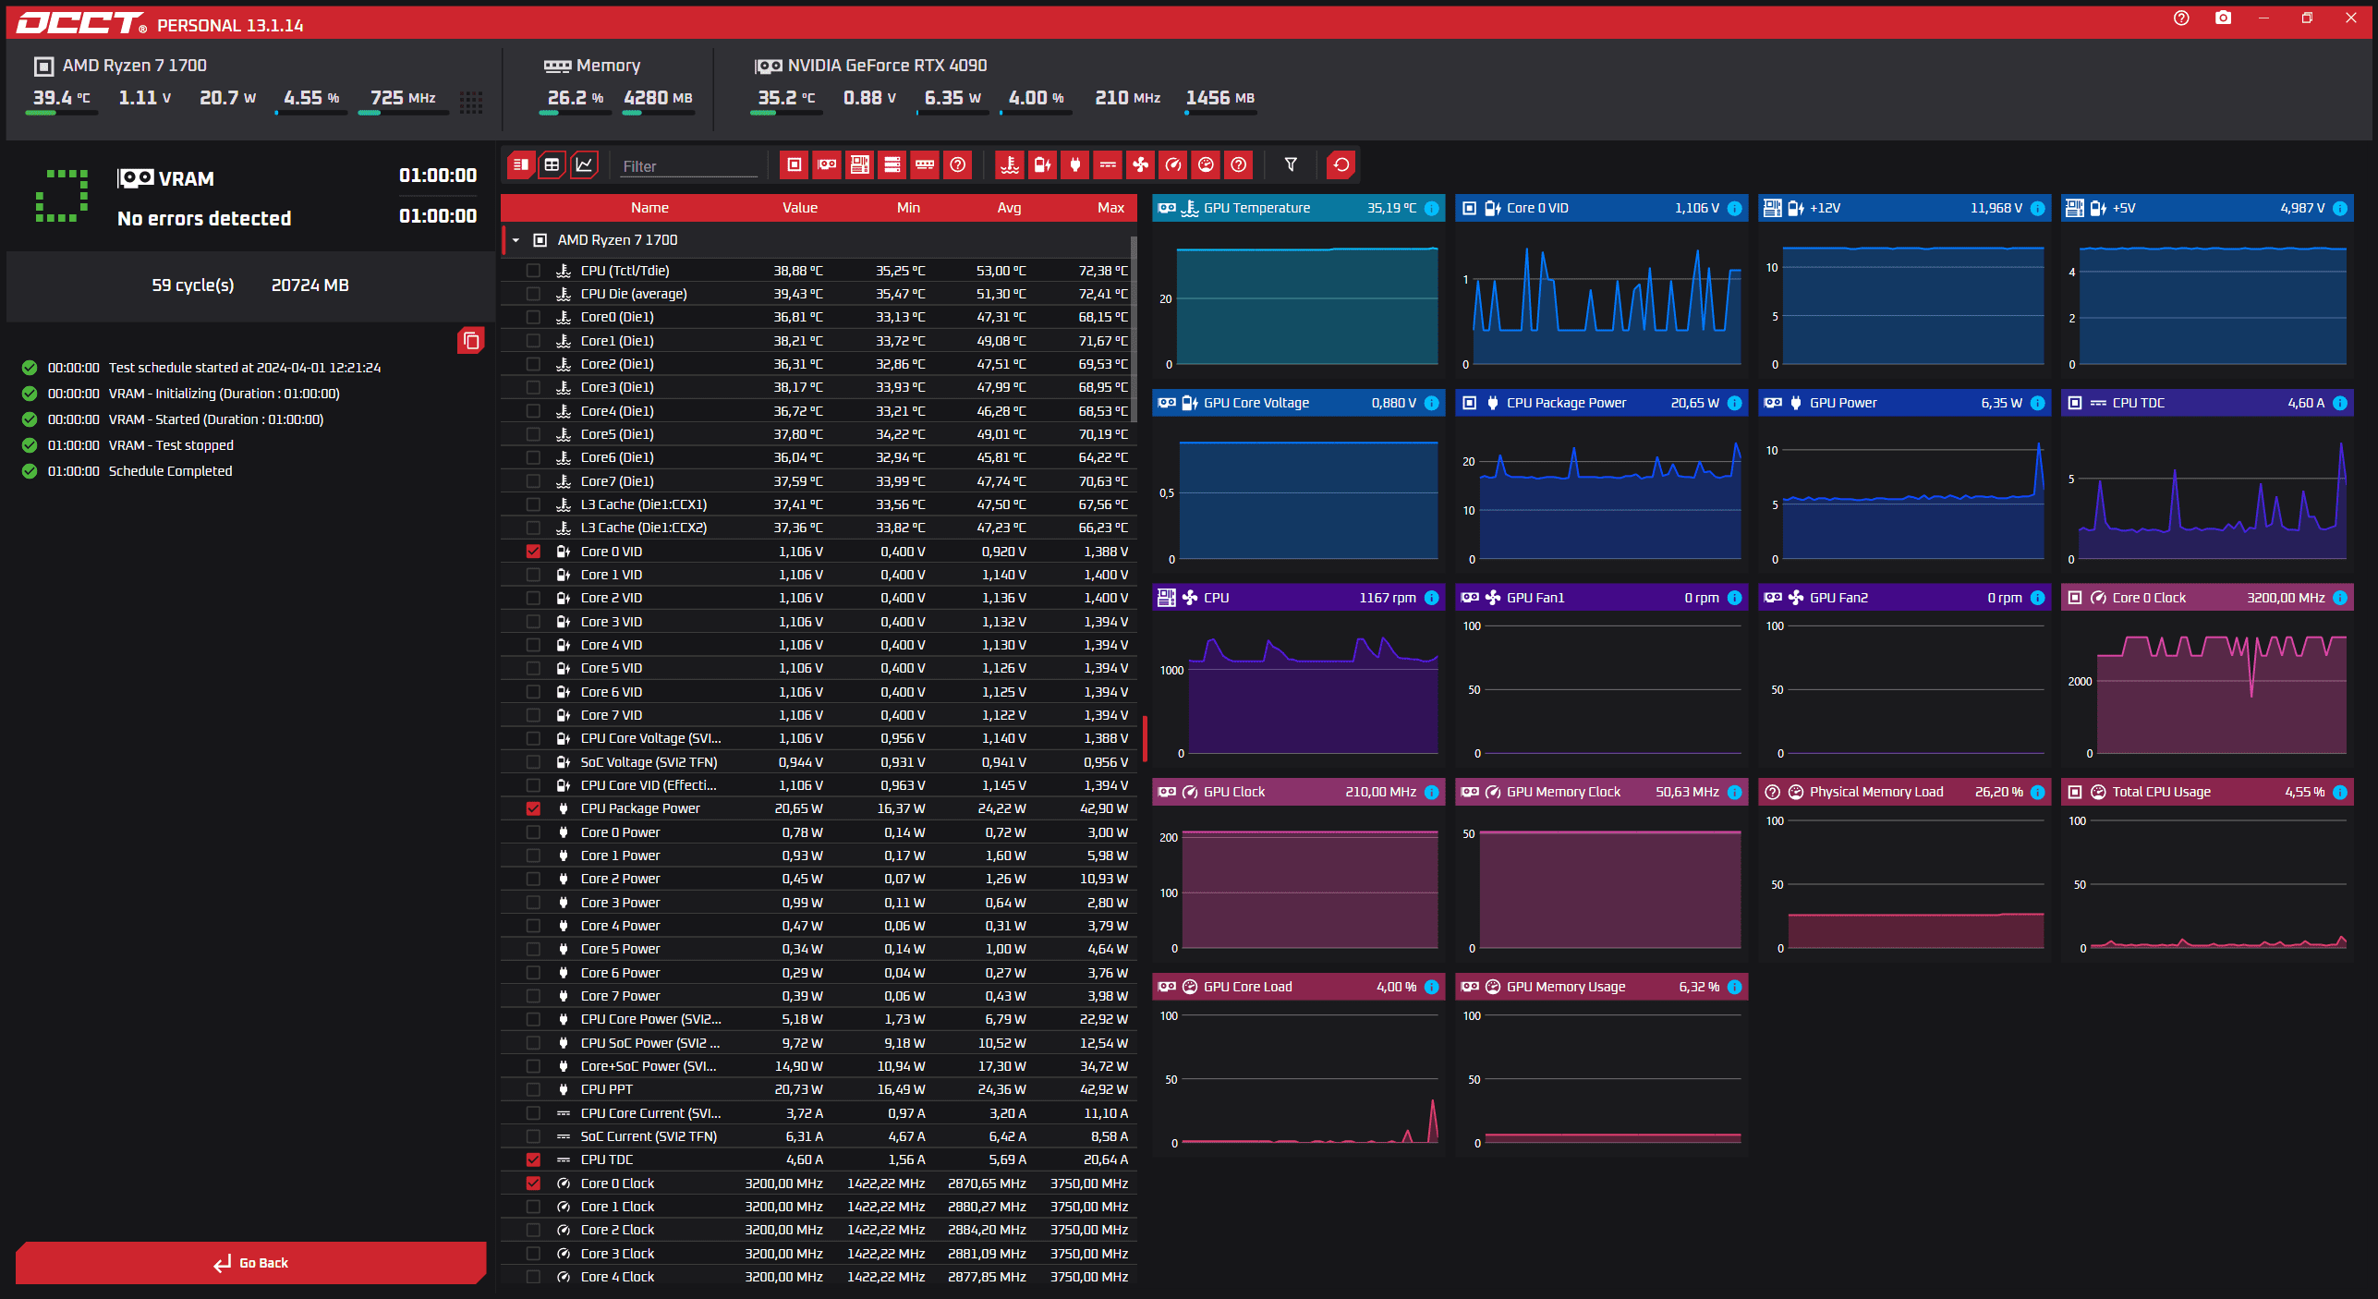Viewport: 2378px width, 1299px height.
Task: Sort by the Max column header
Action: click(1110, 208)
